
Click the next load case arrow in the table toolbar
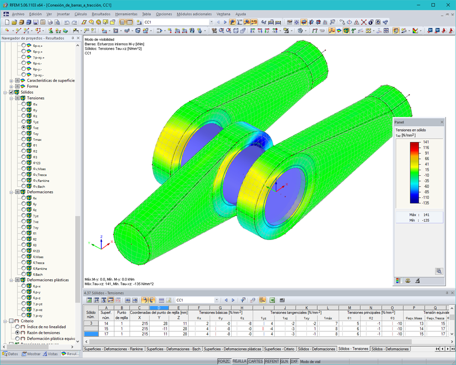[233, 300]
